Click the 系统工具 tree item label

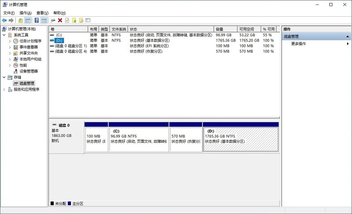pos(21,35)
